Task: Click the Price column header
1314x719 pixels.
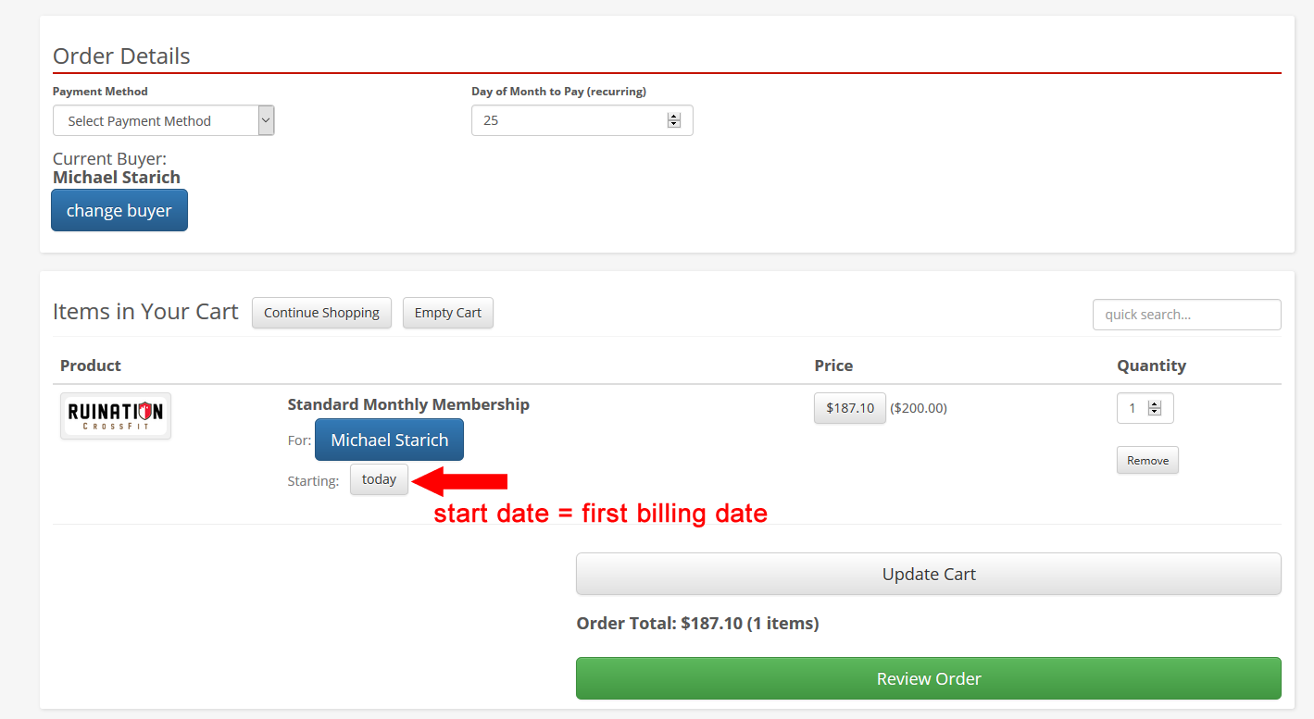Action: [x=833, y=366]
